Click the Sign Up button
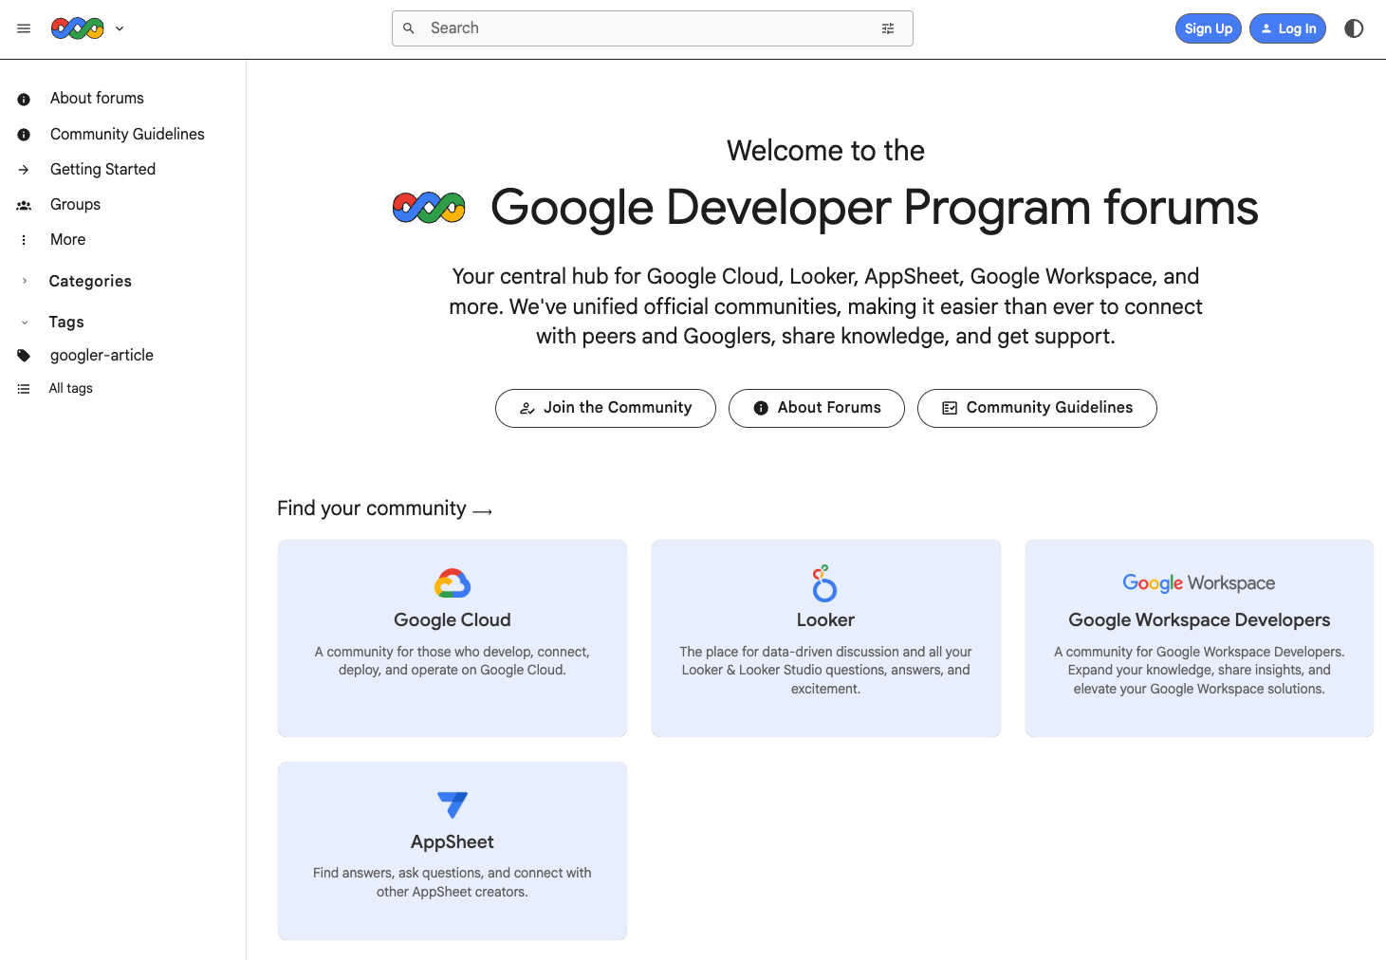 point(1209,28)
